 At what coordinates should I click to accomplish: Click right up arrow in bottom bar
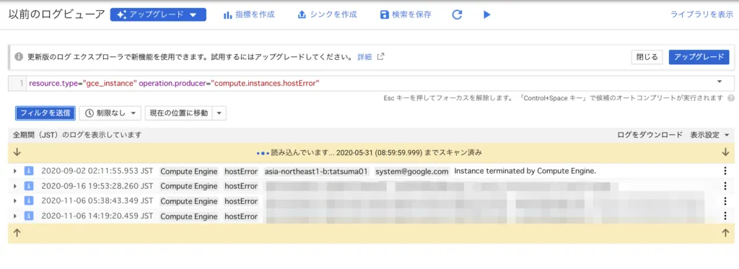coord(725,233)
